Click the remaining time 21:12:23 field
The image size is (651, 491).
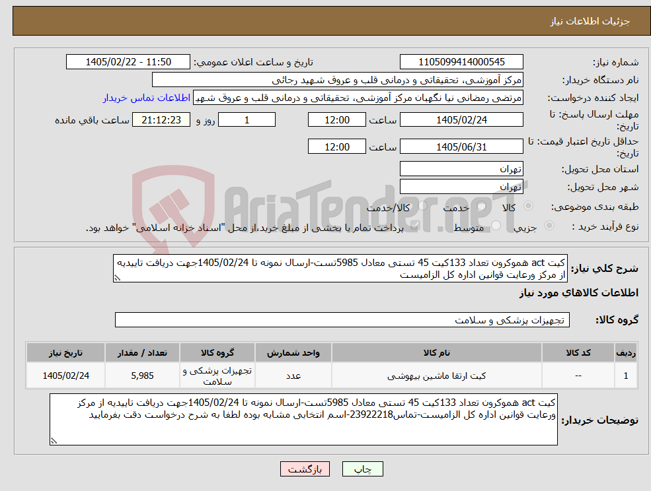click(x=161, y=120)
